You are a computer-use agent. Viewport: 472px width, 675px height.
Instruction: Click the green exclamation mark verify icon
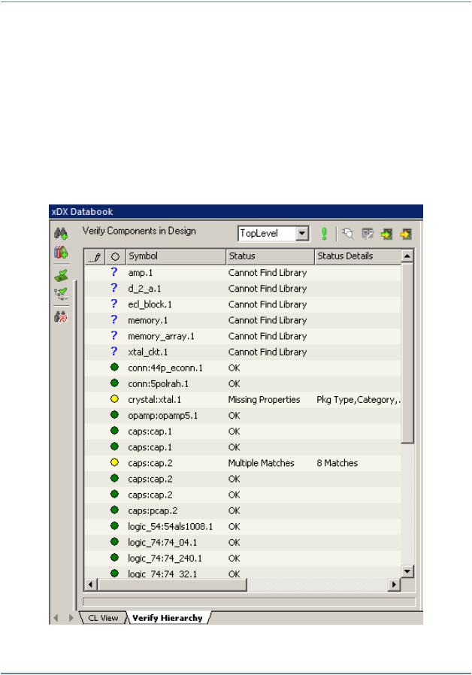click(324, 234)
